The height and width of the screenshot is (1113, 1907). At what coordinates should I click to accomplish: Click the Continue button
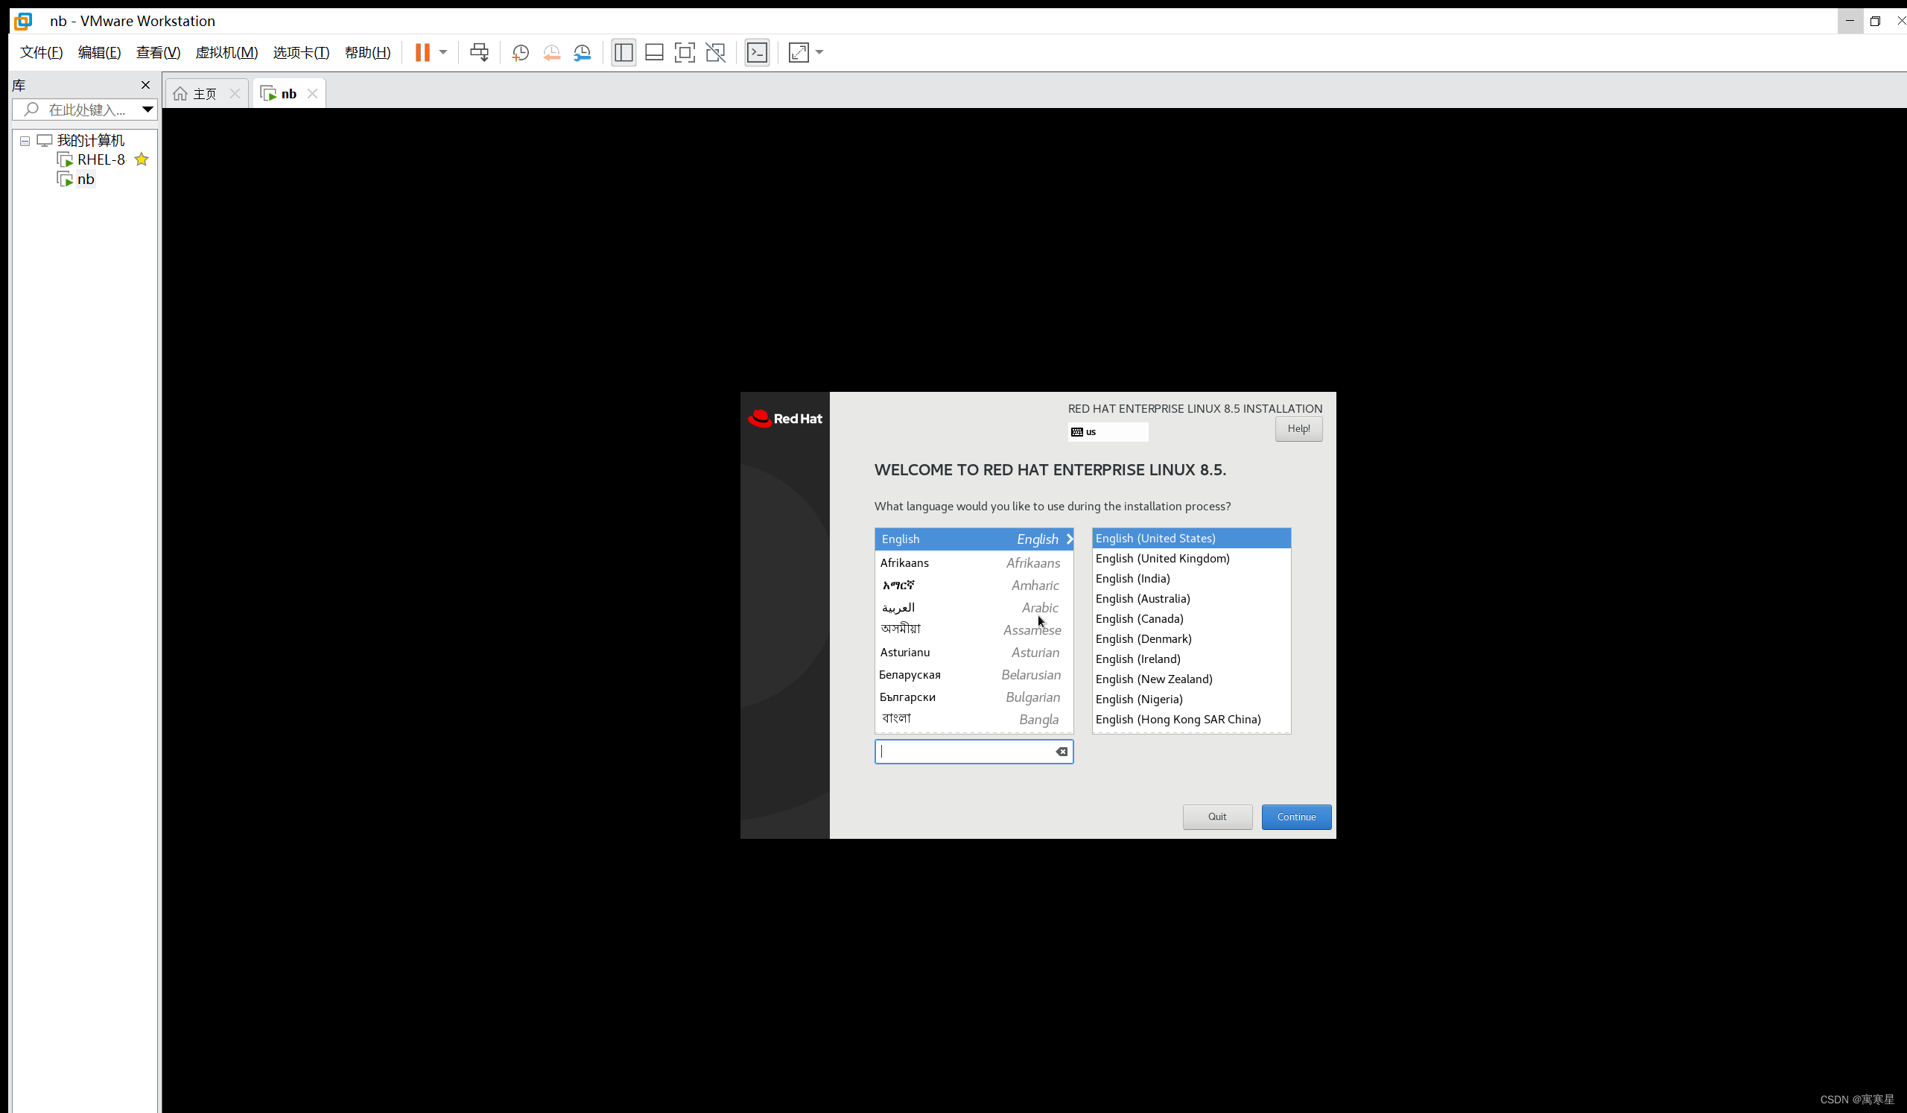coord(1296,817)
